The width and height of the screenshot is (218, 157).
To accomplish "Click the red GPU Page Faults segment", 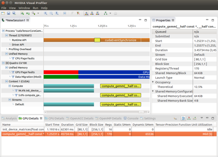I will point(61,72).
